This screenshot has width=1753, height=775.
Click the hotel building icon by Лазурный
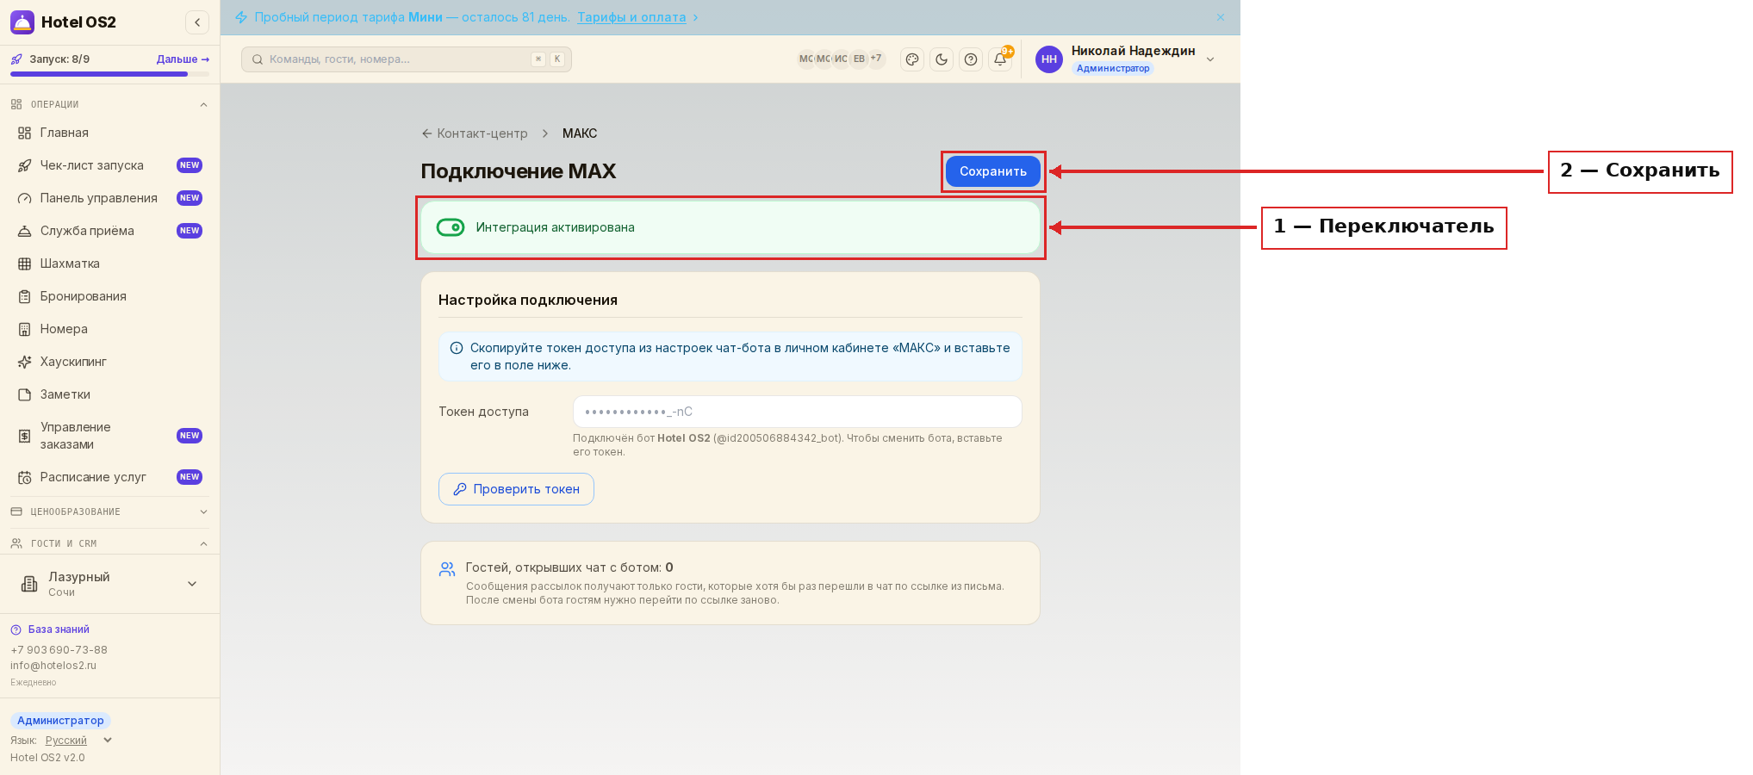point(29,584)
